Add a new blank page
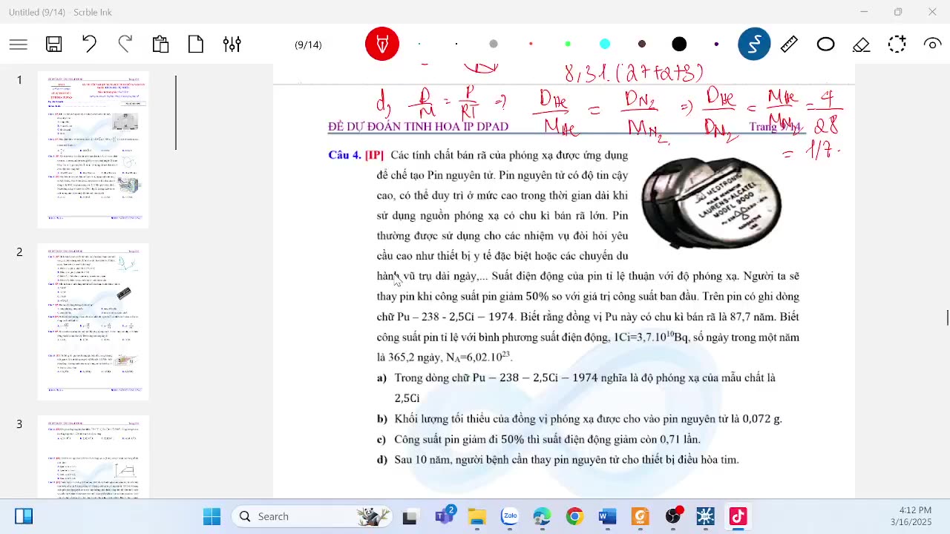This screenshot has height=534, width=950. point(196,44)
